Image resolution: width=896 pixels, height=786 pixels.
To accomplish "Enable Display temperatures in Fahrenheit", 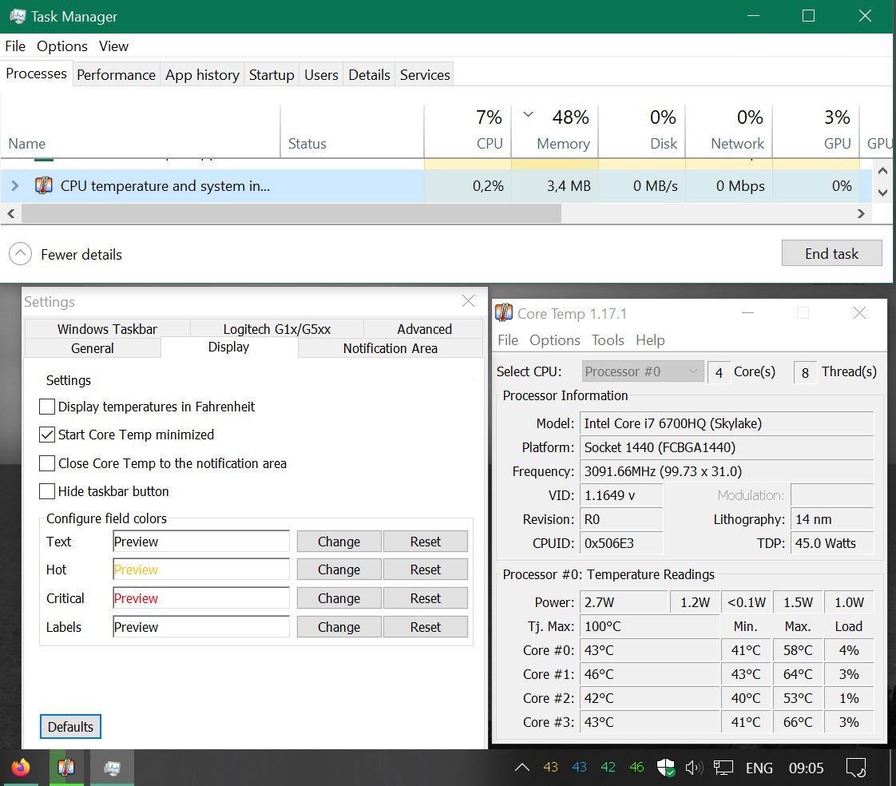I will (x=48, y=407).
